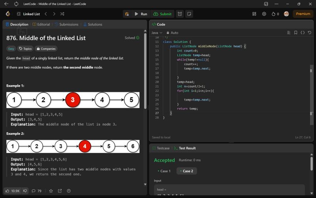
Task: Open the layout grid icon
Action: click(x=254, y=14)
